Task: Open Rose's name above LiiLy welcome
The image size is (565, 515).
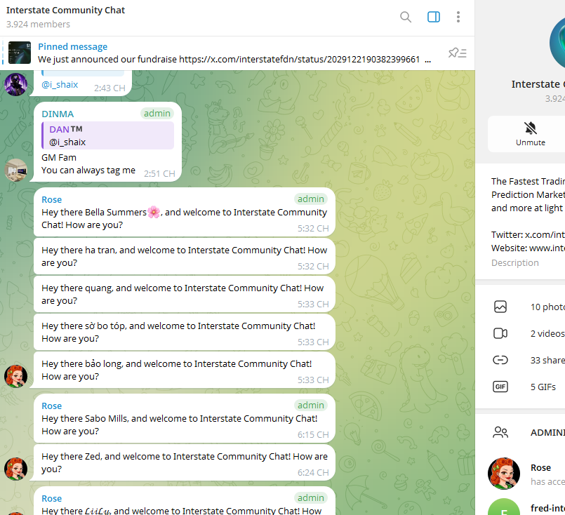Action: pos(51,498)
